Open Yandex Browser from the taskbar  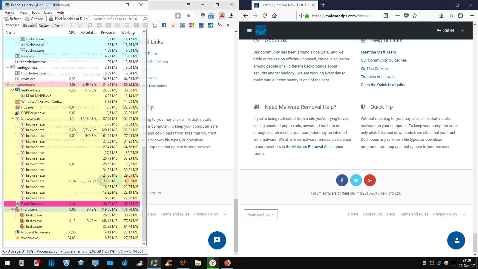(212, 263)
